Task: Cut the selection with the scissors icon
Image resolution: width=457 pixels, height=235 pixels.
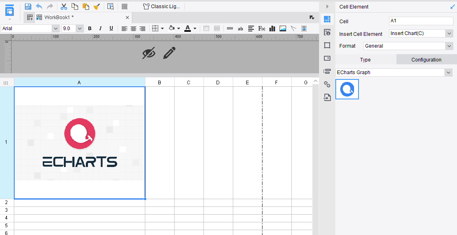Action: coord(64,7)
